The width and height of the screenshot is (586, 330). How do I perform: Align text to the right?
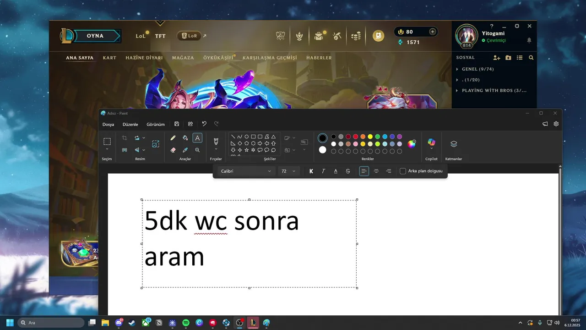pyautogui.click(x=389, y=171)
